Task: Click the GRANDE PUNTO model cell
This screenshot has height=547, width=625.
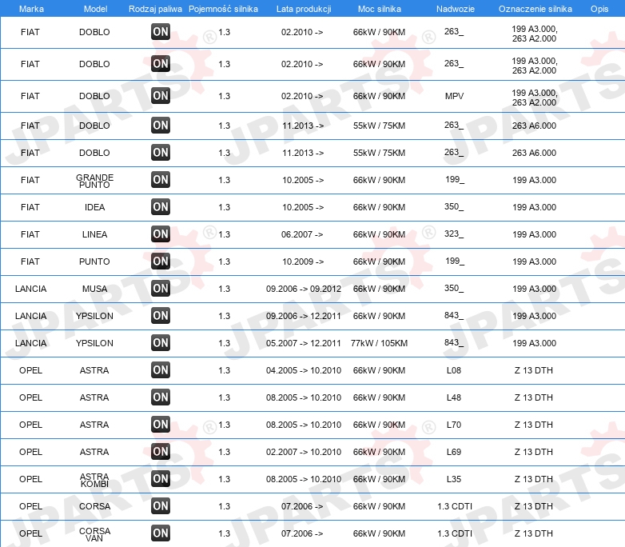Action: coord(94,181)
